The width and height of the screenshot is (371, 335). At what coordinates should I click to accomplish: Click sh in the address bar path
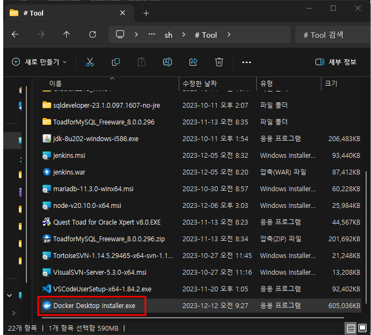[169, 35]
